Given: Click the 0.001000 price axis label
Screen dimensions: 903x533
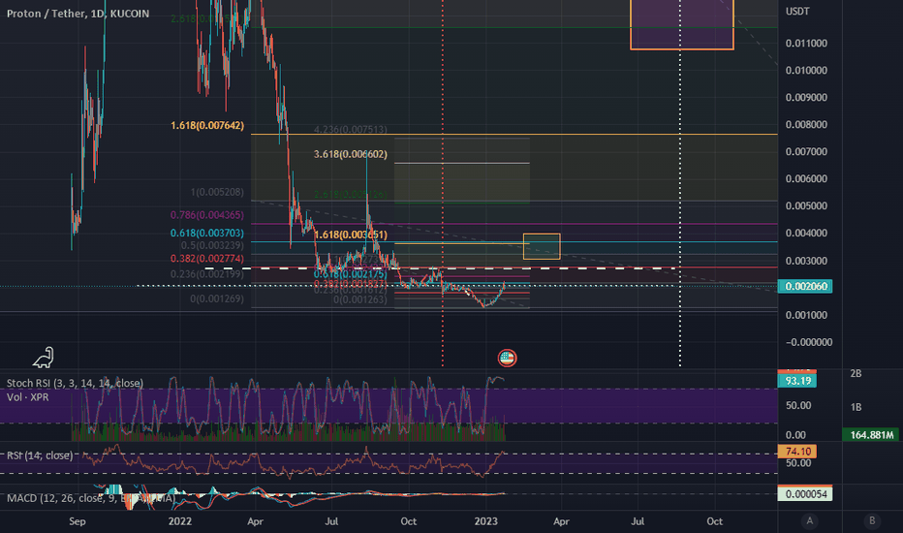Looking at the screenshot, I should [806, 315].
